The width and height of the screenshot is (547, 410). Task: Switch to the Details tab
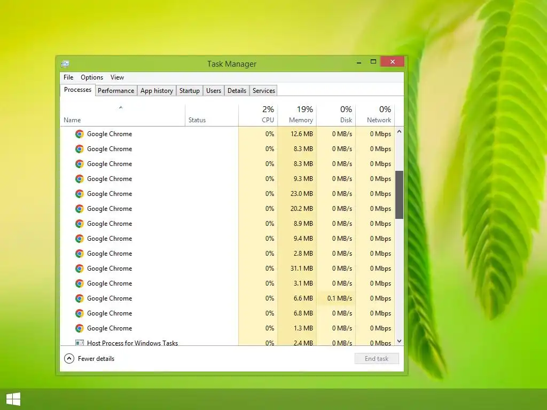[237, 91]
